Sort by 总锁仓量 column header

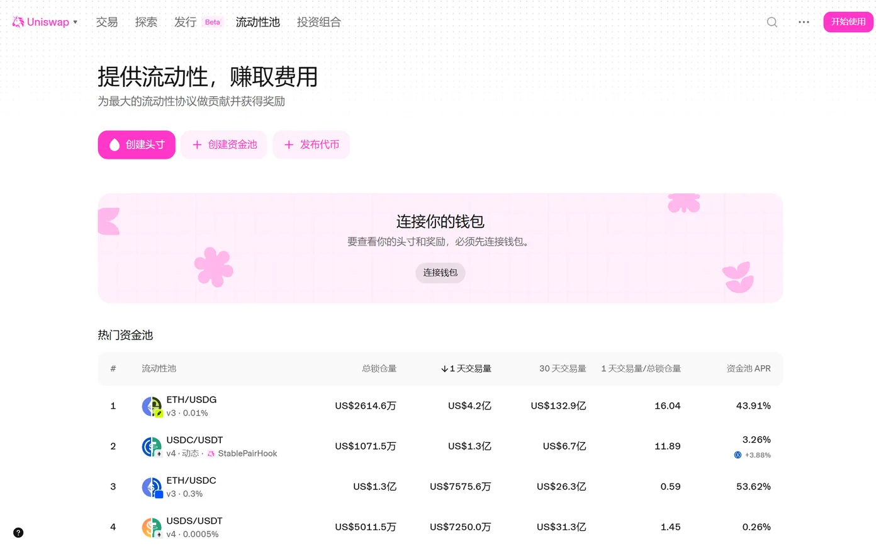[379, 368]
